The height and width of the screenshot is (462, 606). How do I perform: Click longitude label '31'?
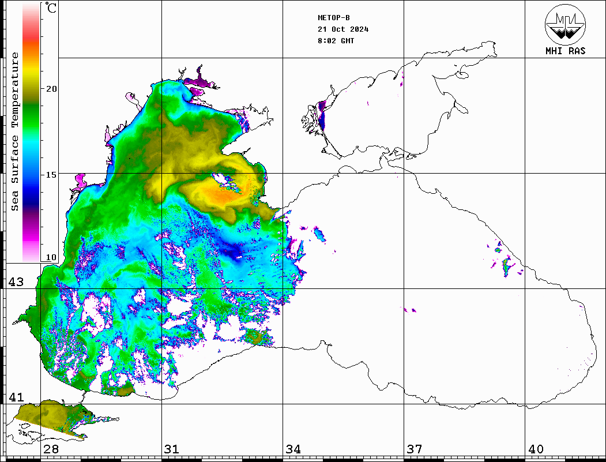point(172,449)
